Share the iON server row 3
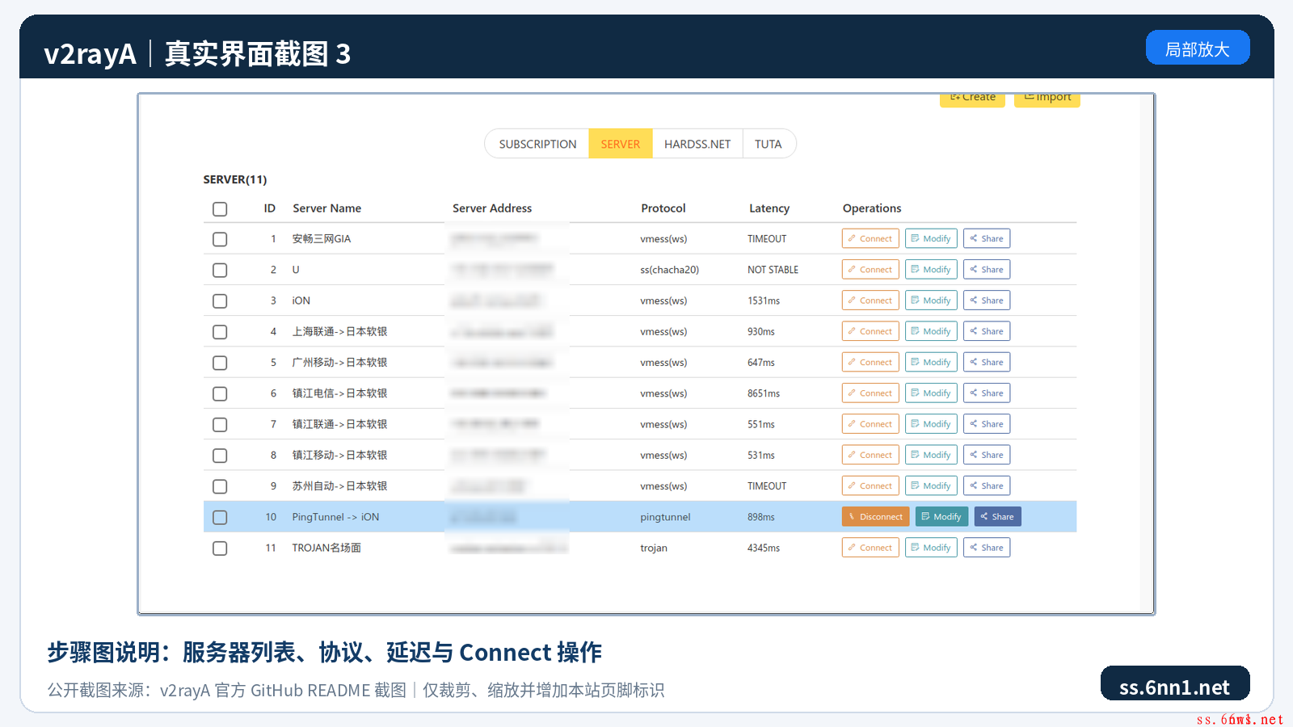This screenshot has height=727, width=1293. pos(987,300)
